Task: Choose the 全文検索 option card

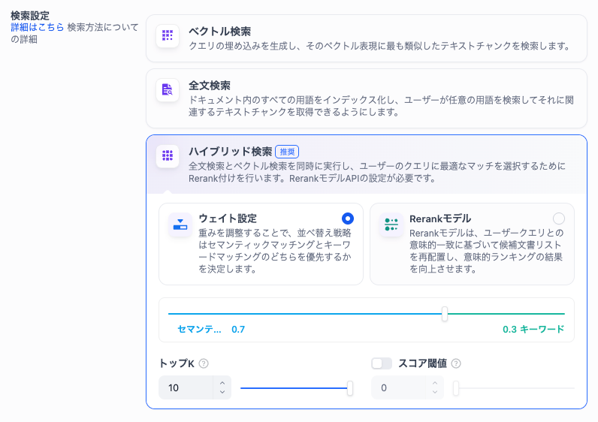Action: point(367,98)
